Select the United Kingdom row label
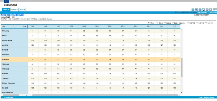This screenshot has height=101, width=217. pos(9,83)
